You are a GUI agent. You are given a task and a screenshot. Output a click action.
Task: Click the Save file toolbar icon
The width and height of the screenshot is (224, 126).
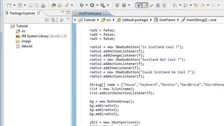(30, 5)
